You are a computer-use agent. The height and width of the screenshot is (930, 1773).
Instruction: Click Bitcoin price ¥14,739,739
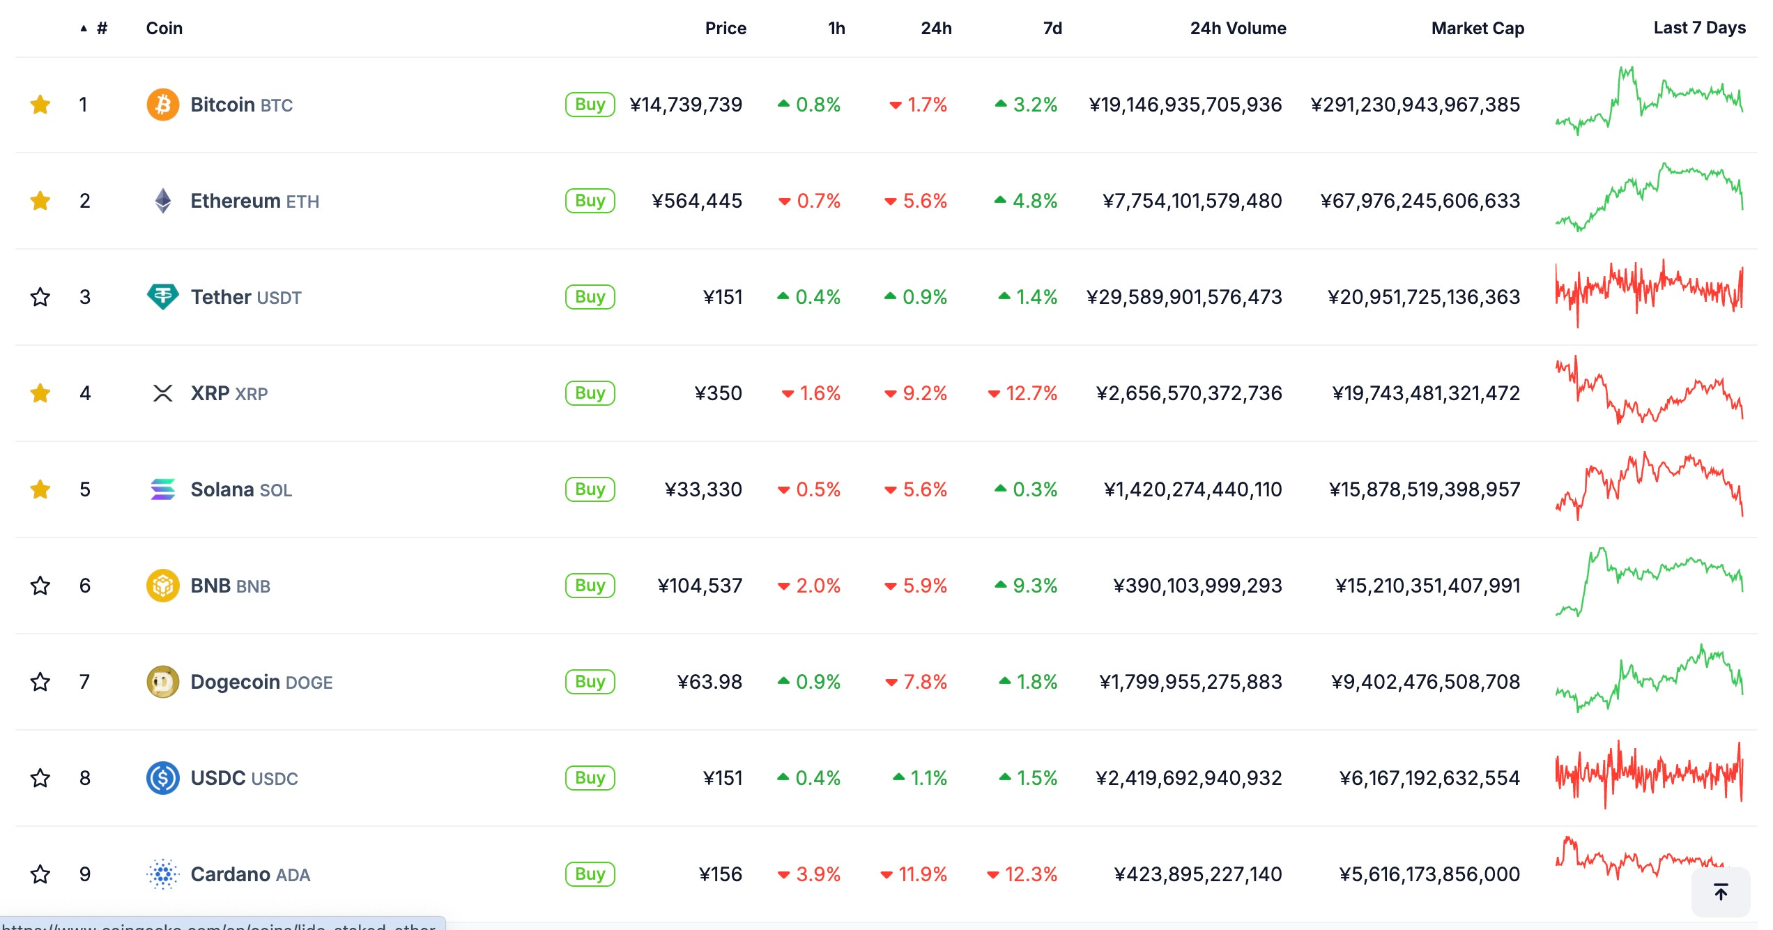point(686,105)
